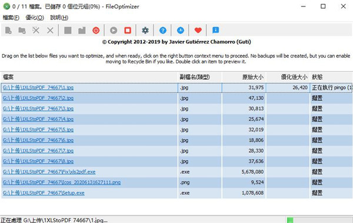The image size is (353, 223).
Task: Select the 2.jpg file path link
Action: point(38,98)
